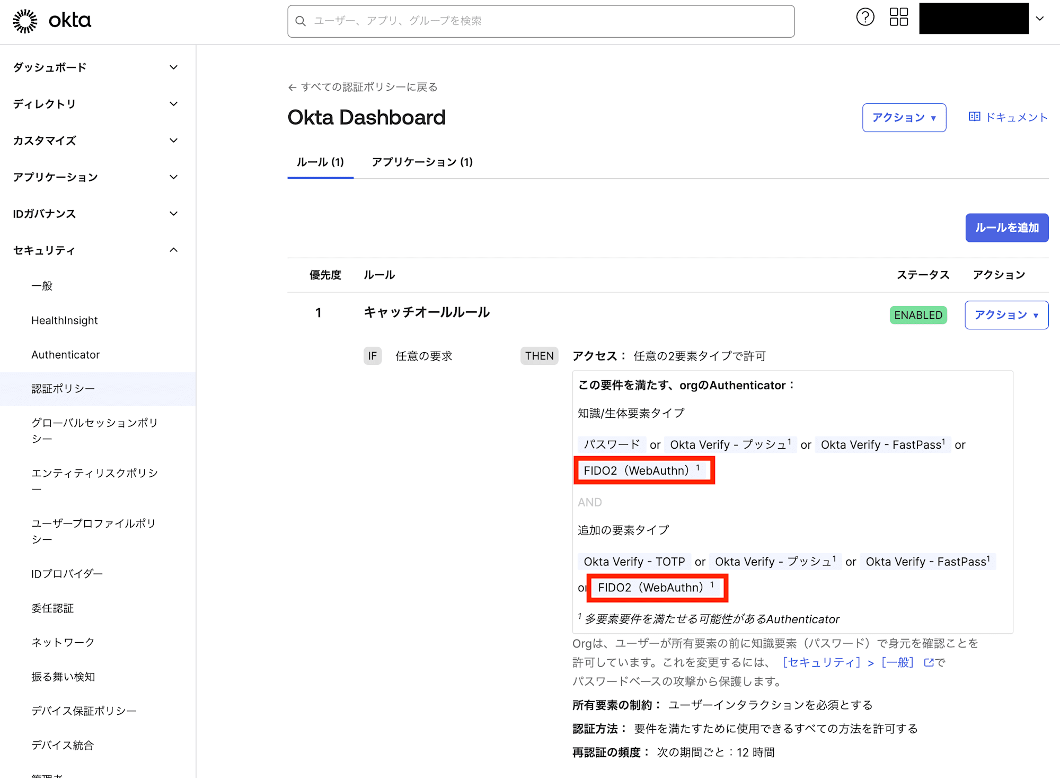Open 一般 in the security menu
The height and width of the screenshot is (778, 1060).
point(98,286)
